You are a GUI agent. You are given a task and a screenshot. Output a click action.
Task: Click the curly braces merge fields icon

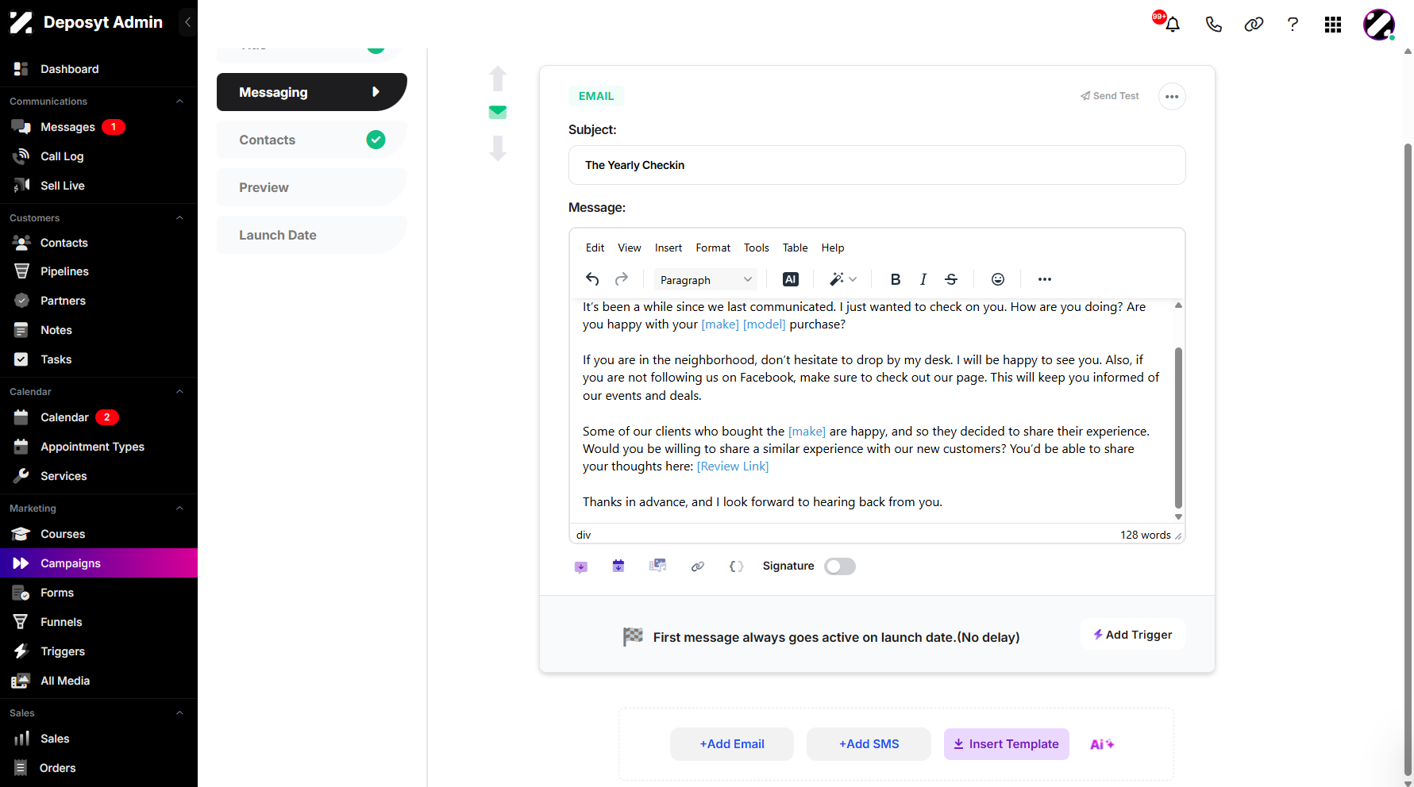736,566
